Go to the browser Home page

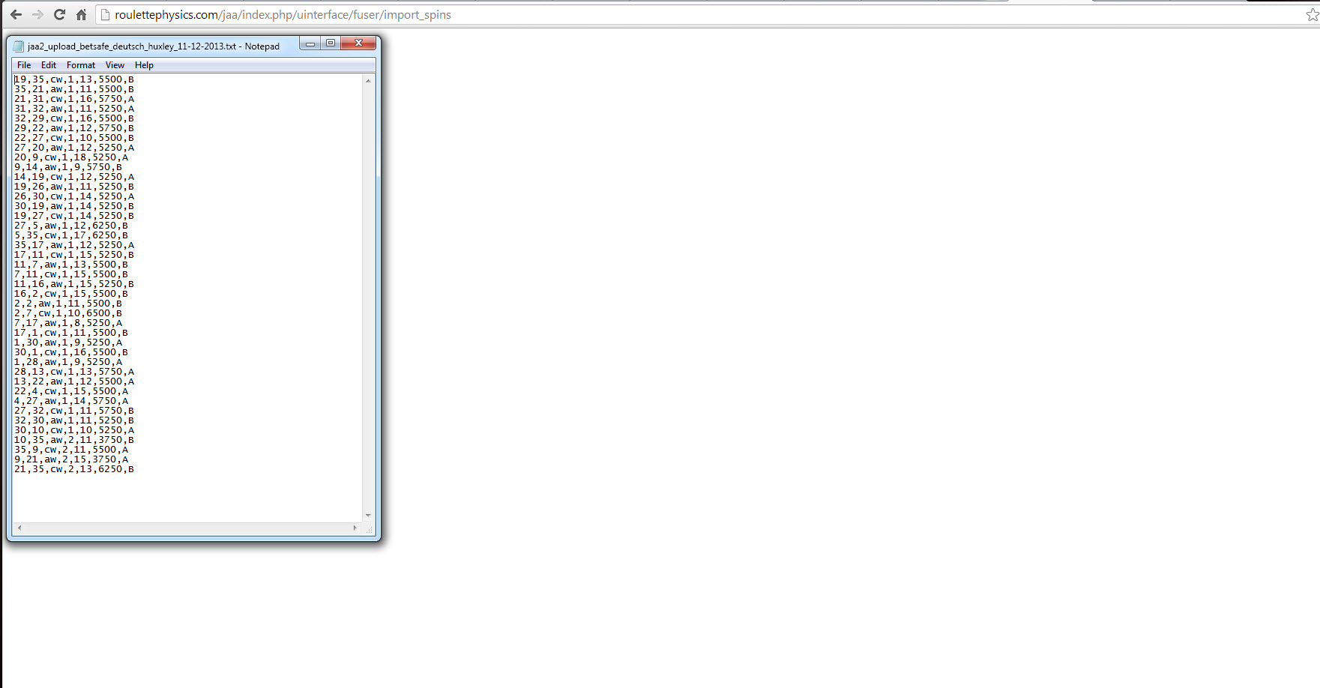coord(81,15)
